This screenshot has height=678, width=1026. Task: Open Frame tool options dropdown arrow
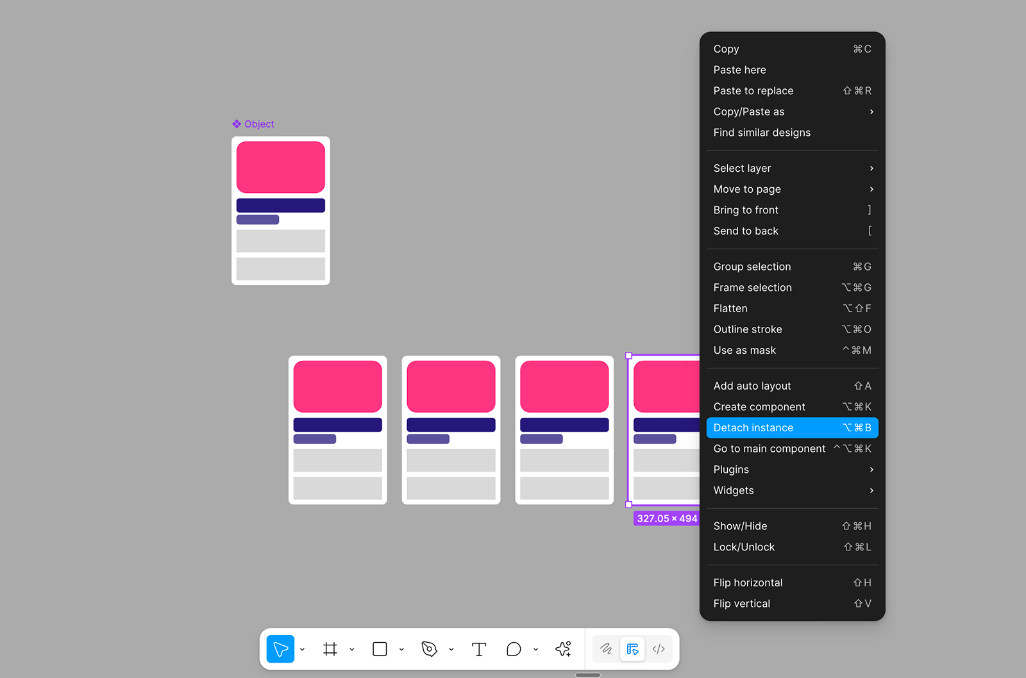pyautogui.click(x=351, y=649)
